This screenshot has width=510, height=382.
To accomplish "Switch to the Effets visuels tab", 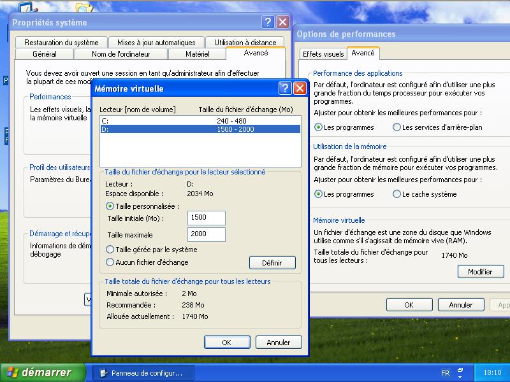I will coord(323,54).
